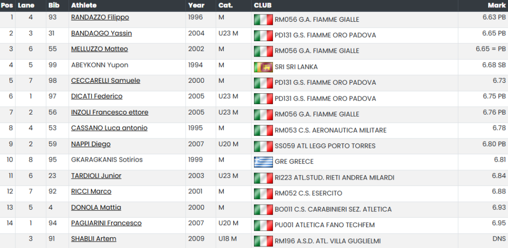Click Italian flag beside RI223 ATL.STUD. RIETI
The width and height of the screenshot is (508, 248).
(x=263, y=178)
